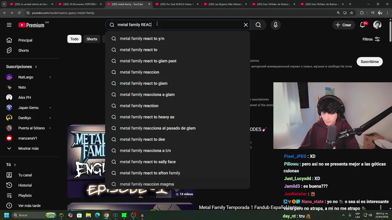The image size is (392, 220).
Task: Choose suggestion metal family reaccion
Action: pyautogui.click(x=178, y=72)
